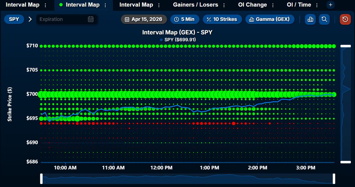Open the third Interval Map tab's options menu
355x187 pixels.
tap(159, 5)
